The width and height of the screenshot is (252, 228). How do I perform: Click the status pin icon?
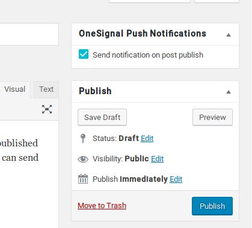pos(83,139)
